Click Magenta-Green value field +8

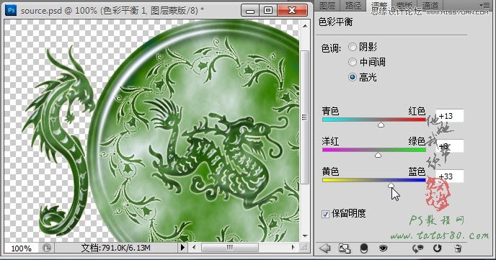(450, 146)
